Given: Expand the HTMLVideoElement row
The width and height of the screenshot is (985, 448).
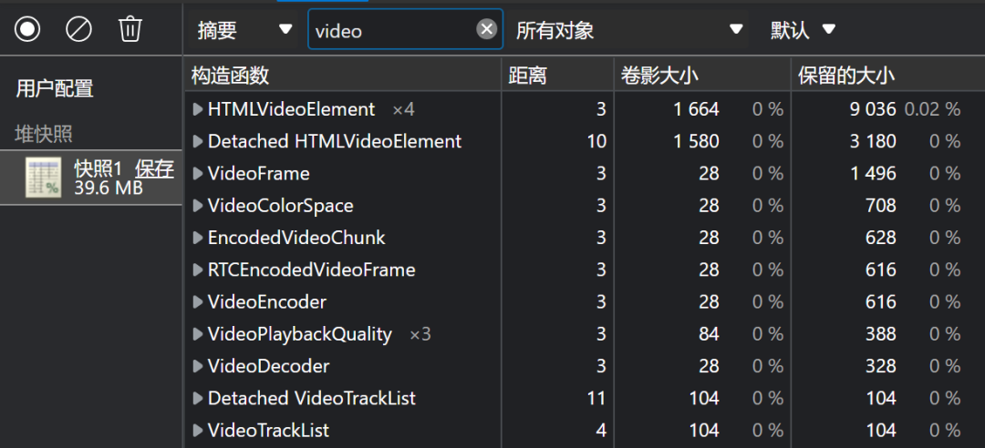Looking at the screenshot, I should pos(198,110).
